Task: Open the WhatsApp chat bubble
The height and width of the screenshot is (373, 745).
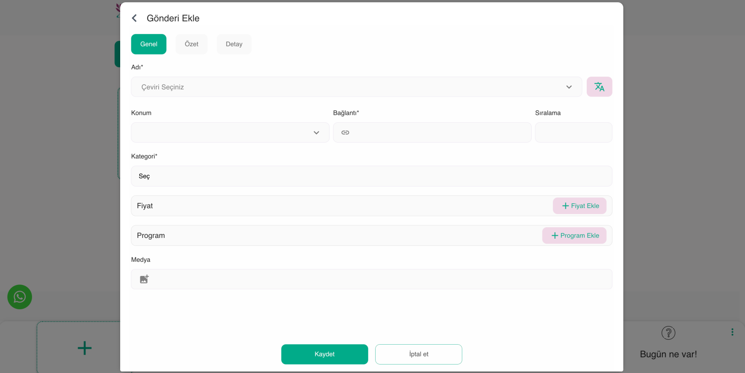Action: click(x=20, y=297)
